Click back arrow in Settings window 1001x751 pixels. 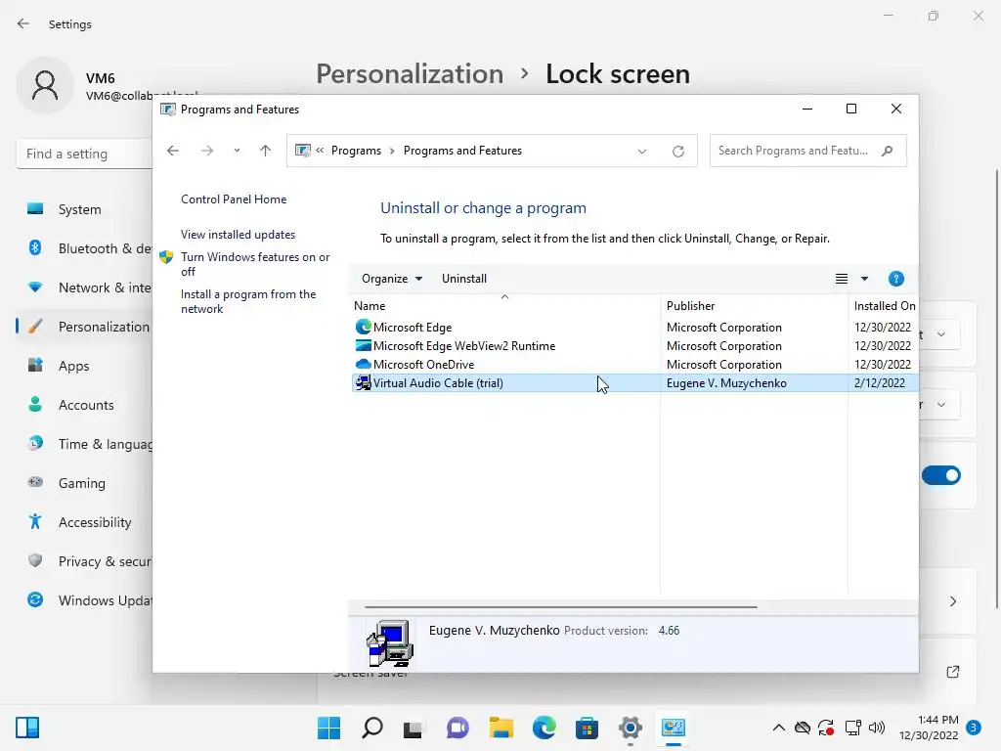tap(23, 23)
